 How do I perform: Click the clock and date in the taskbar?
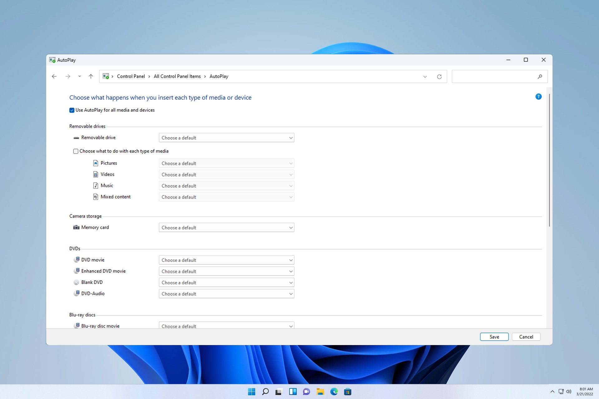tap(585, 392)
